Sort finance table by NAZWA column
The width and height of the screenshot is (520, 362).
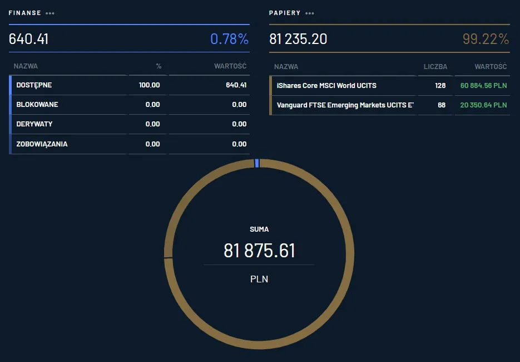coord(26,66)
